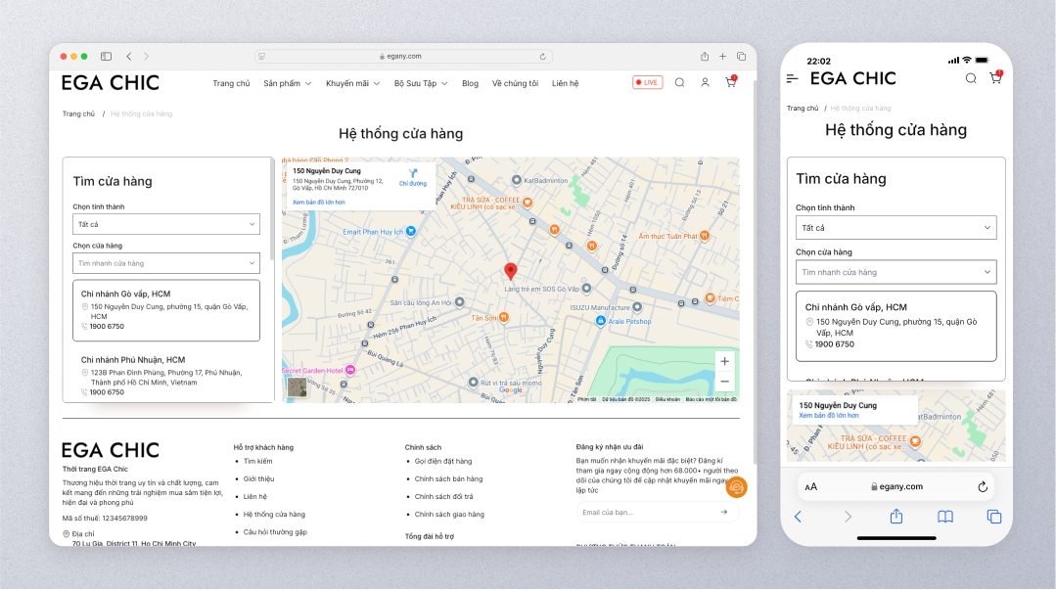Click the Email của bạn input field
Image resolution: width=1056 pixels, height=590 pixels.
[646, 512]
